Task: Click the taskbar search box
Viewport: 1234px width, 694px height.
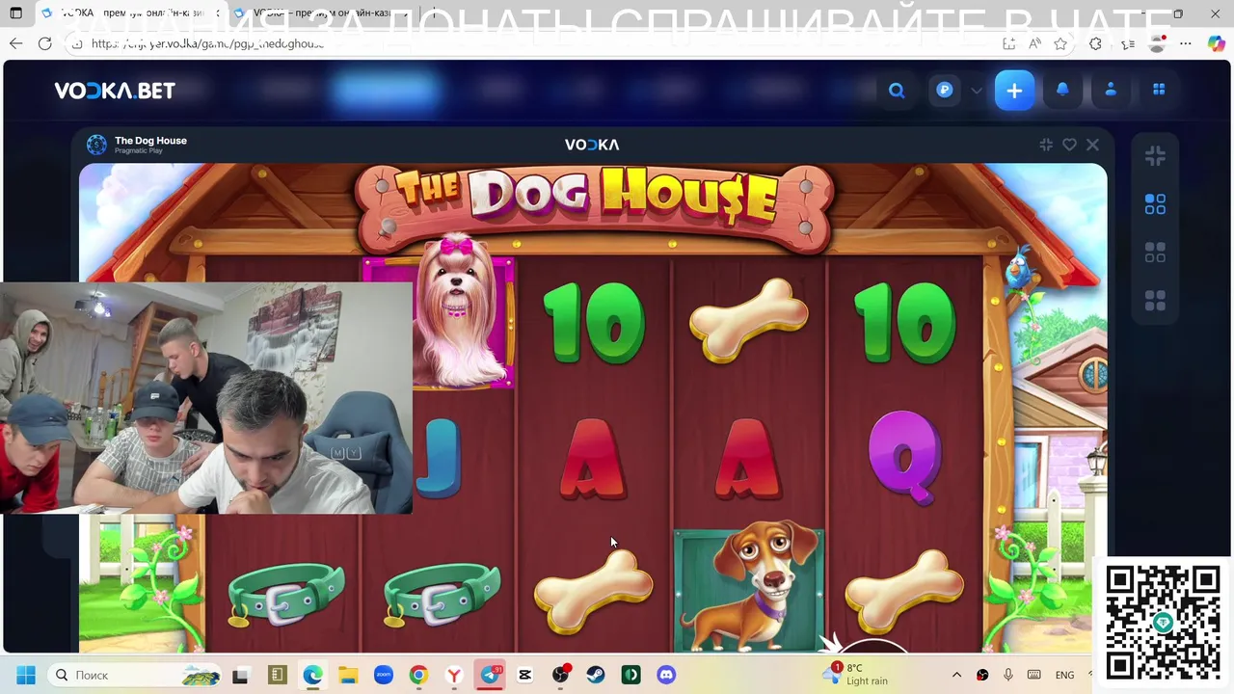Action: click(x=135, y=675)
